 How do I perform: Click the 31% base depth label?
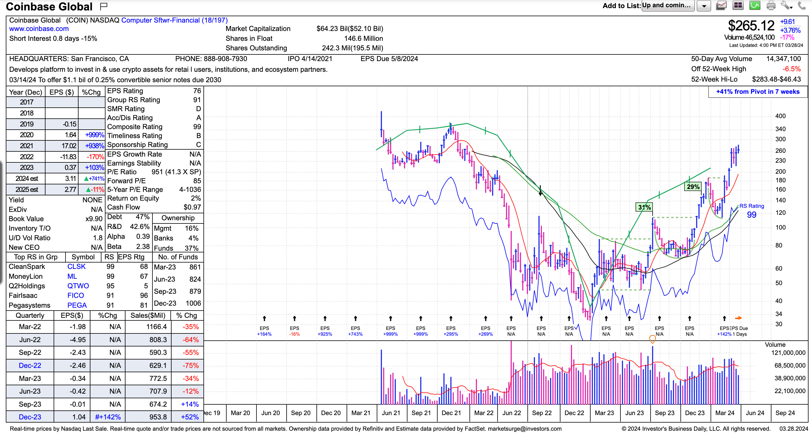click(x=644, y=207)
